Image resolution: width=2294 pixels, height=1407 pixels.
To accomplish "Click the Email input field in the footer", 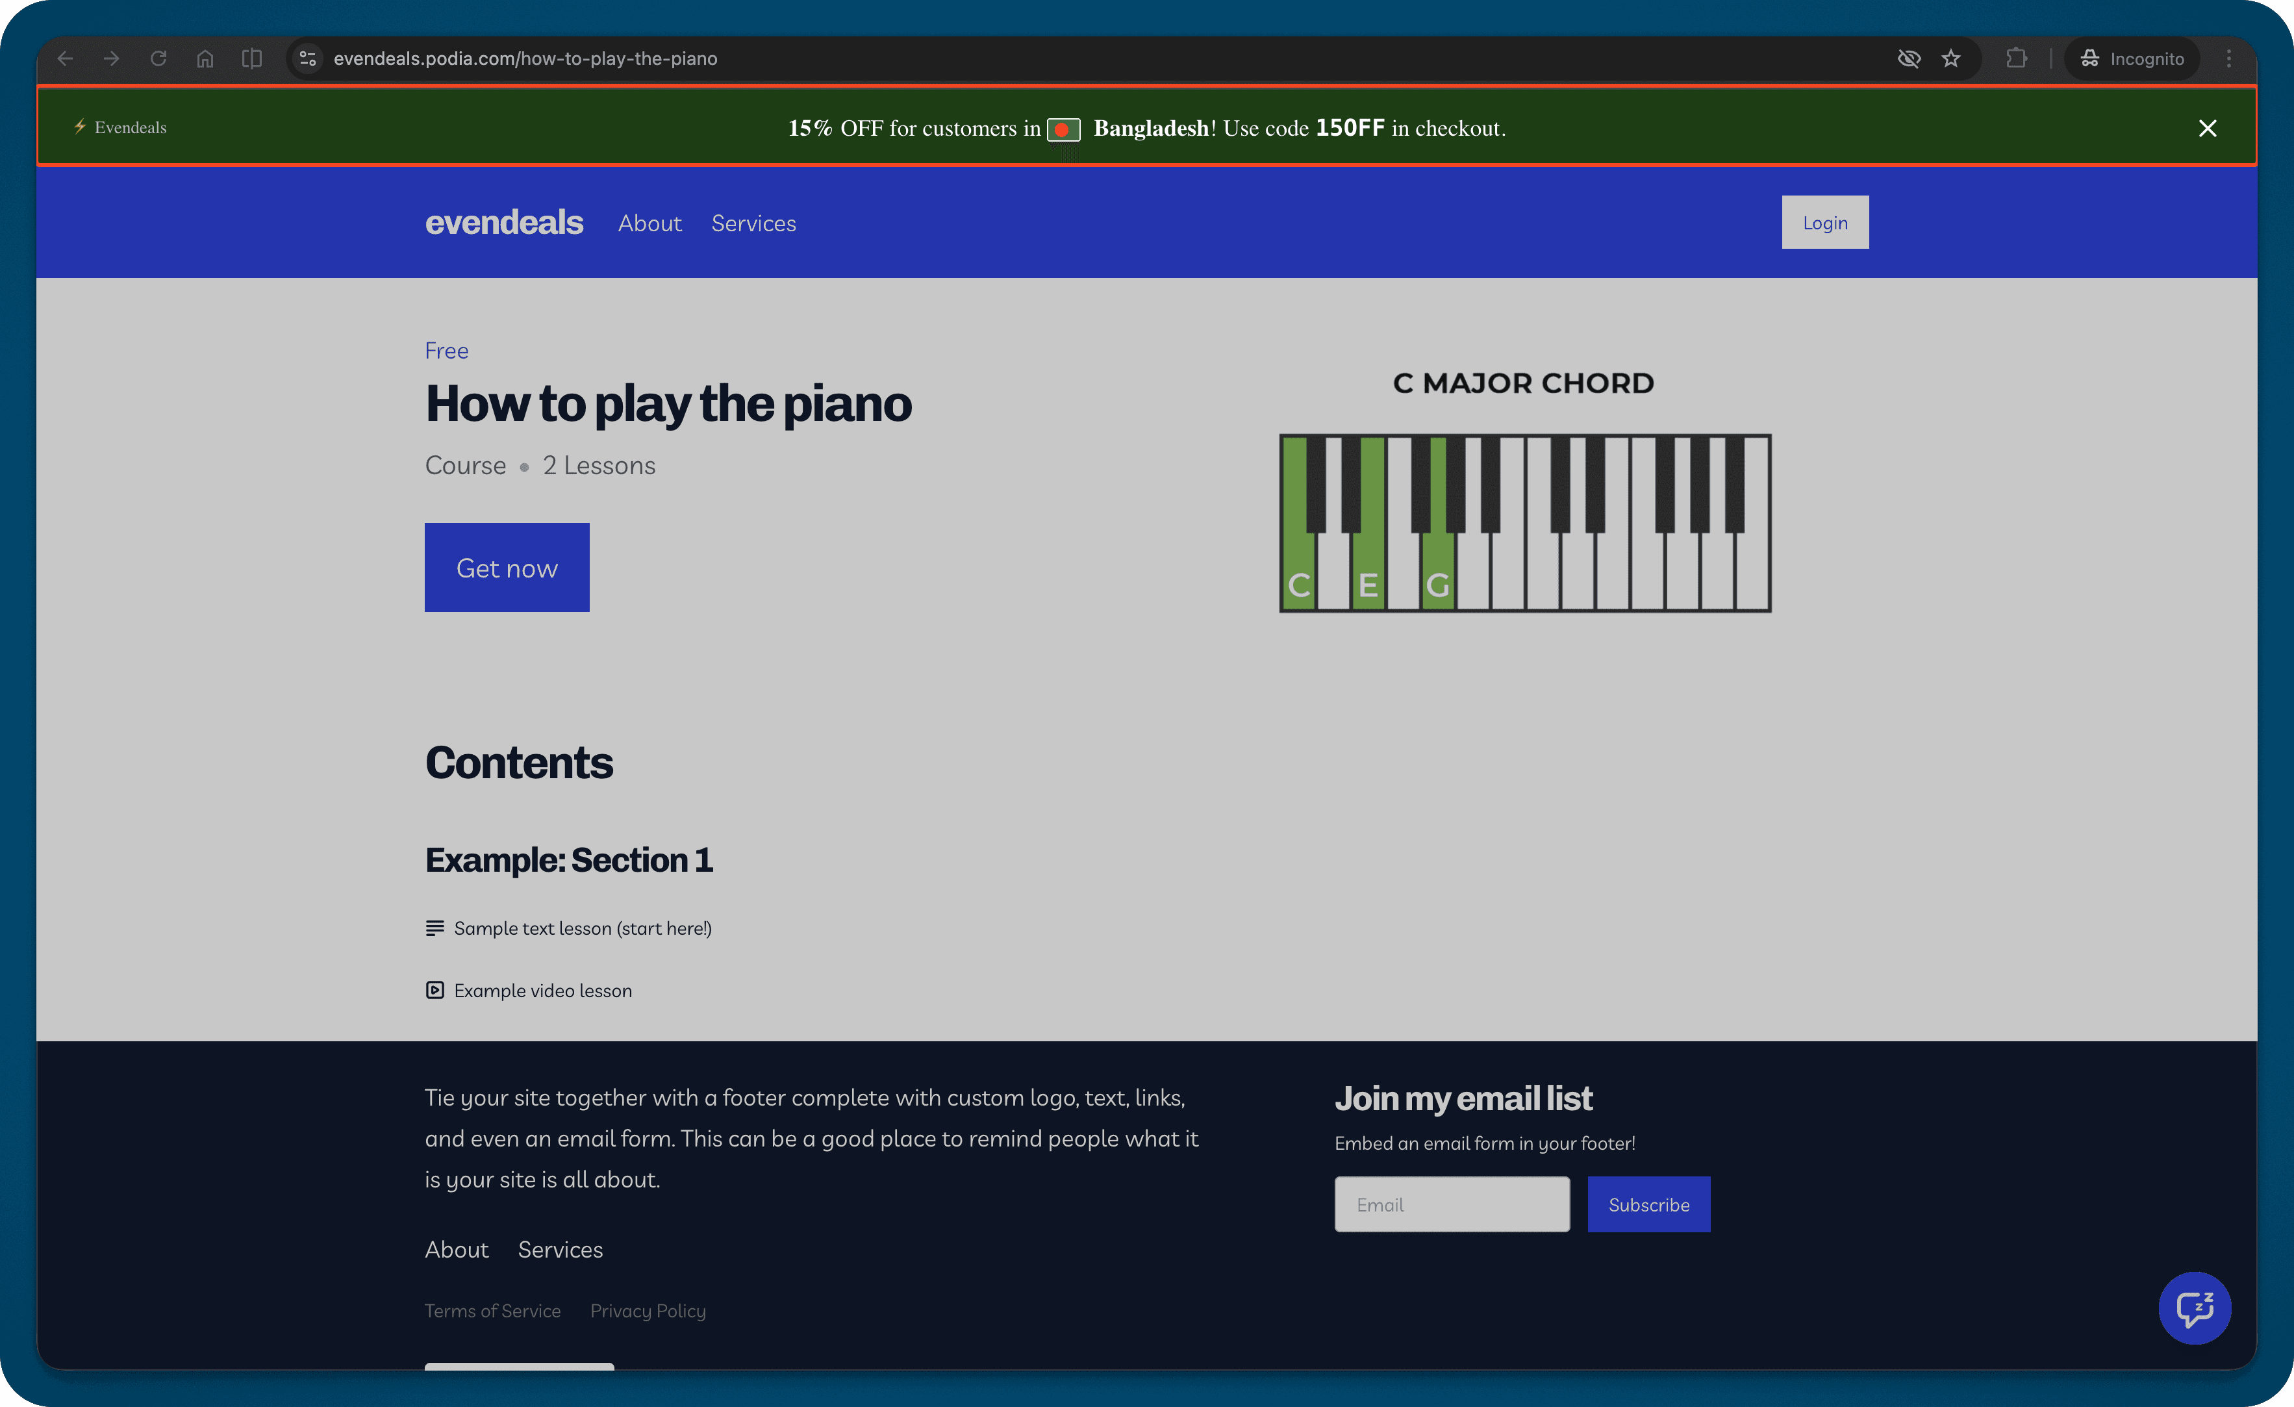I will click(1452, 1204).
